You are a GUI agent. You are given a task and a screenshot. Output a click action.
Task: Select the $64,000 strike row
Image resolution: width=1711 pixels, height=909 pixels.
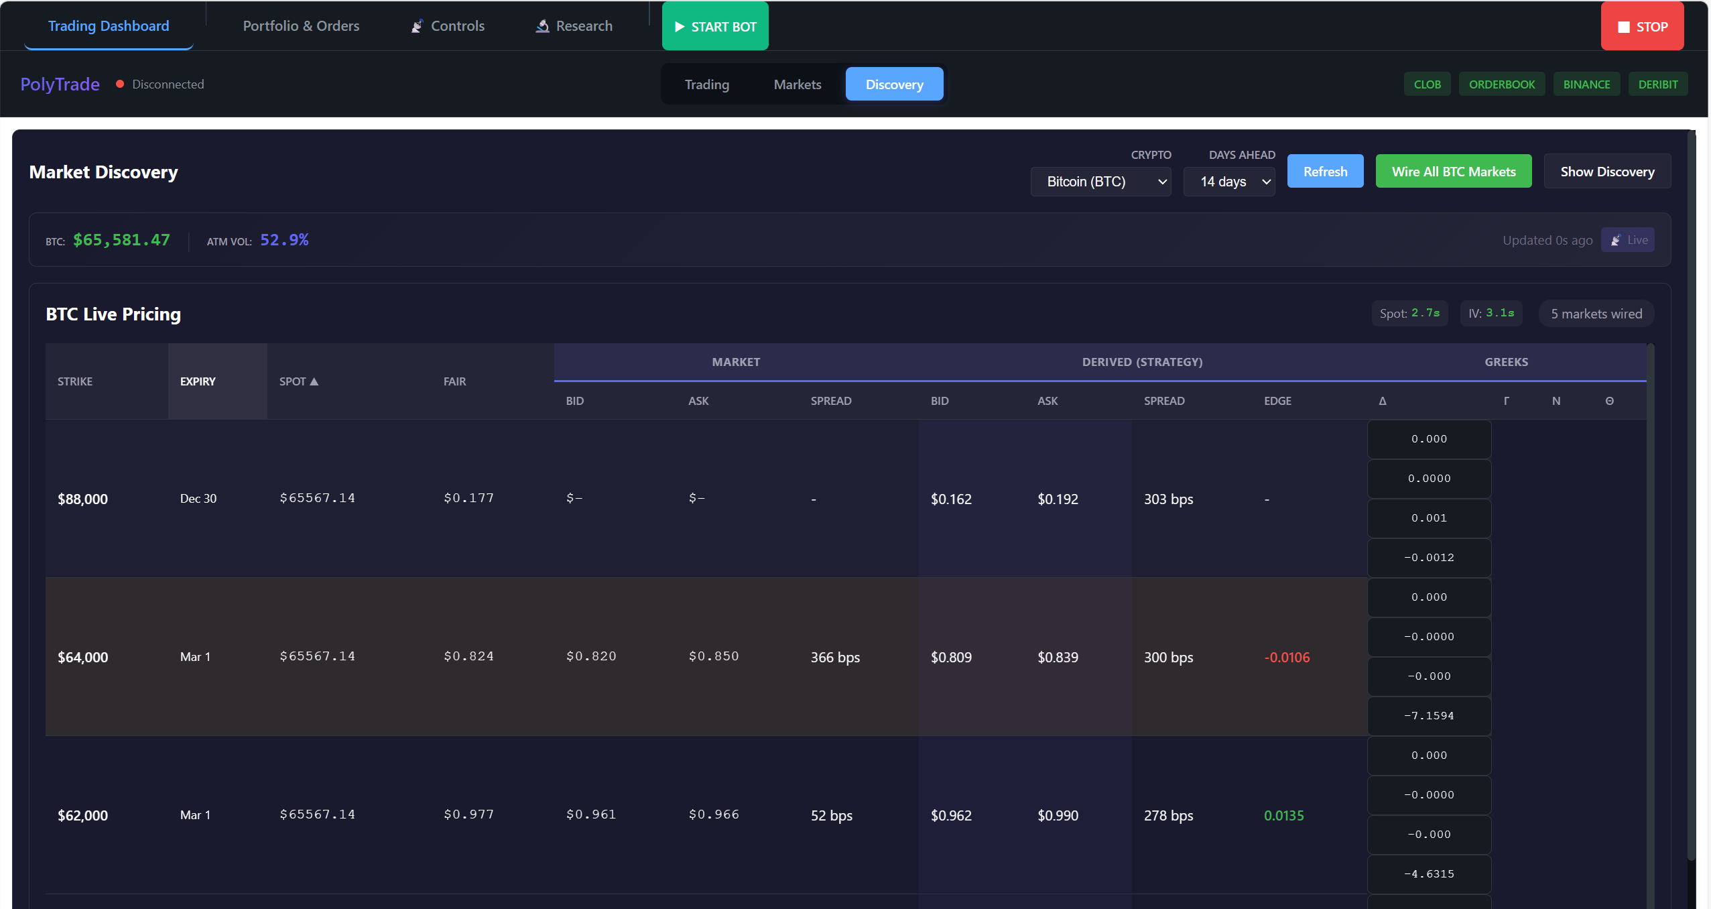[846, 657]
